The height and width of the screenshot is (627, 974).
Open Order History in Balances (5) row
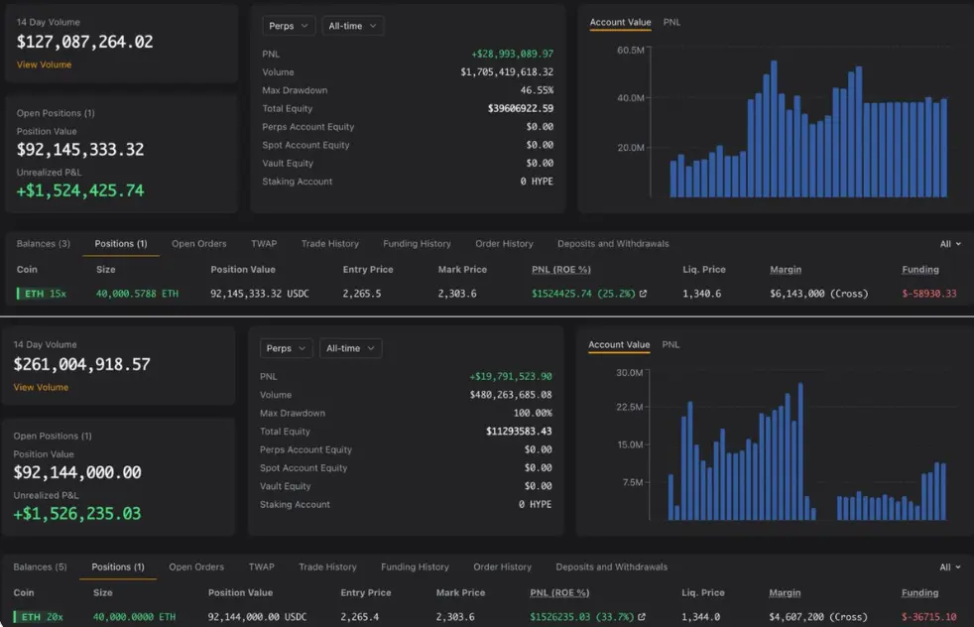tap(502, 566)
